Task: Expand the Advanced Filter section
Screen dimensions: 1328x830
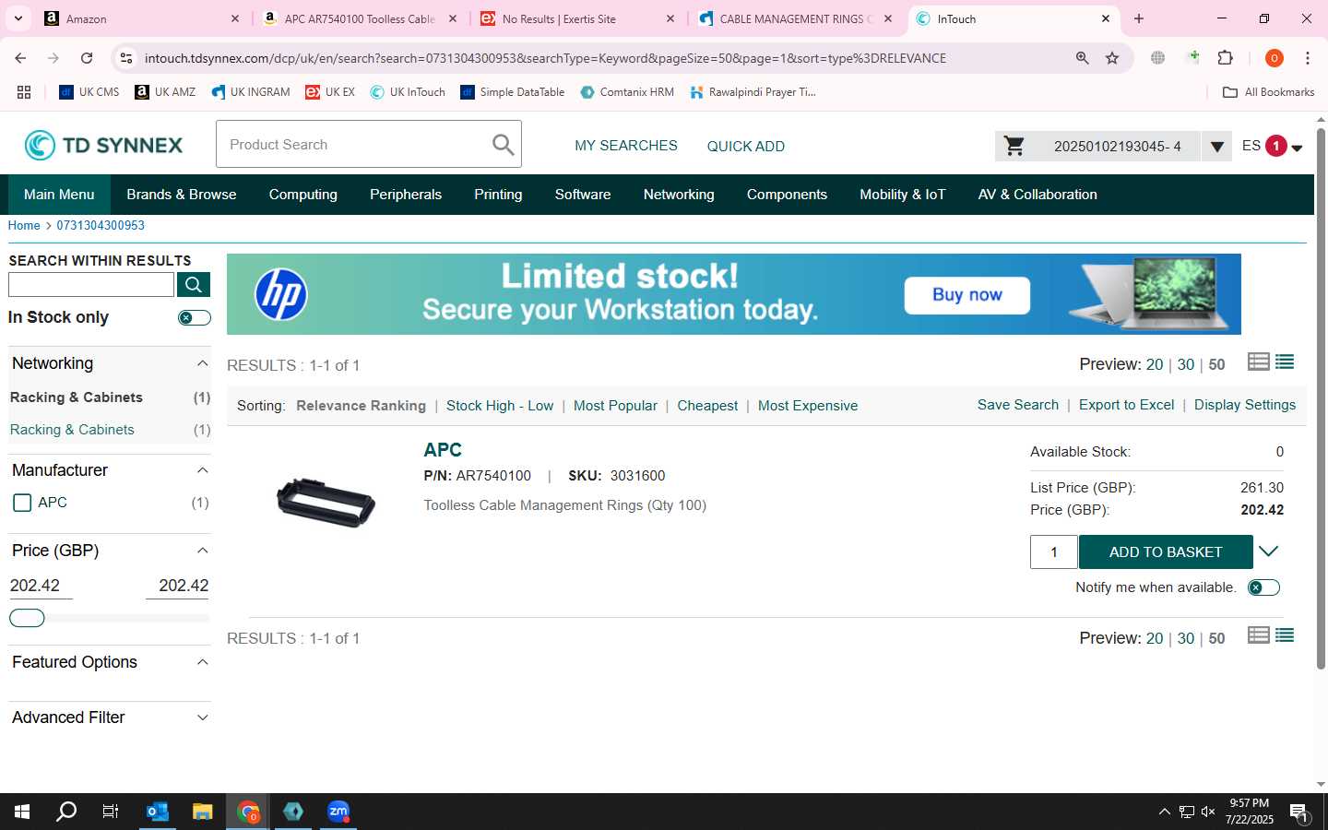Action: coord(109,717)
